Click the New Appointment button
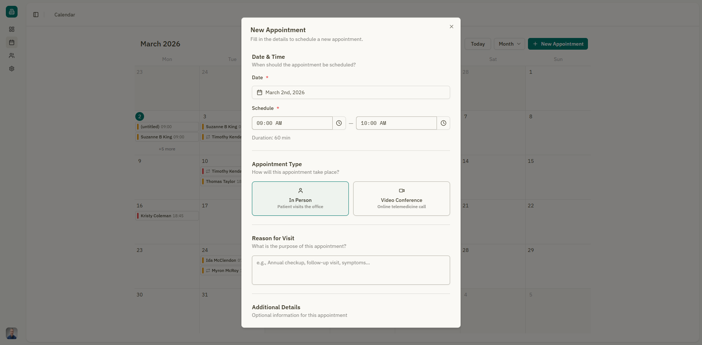The height and width of the screenshot is (345, 702). [558, 44]
